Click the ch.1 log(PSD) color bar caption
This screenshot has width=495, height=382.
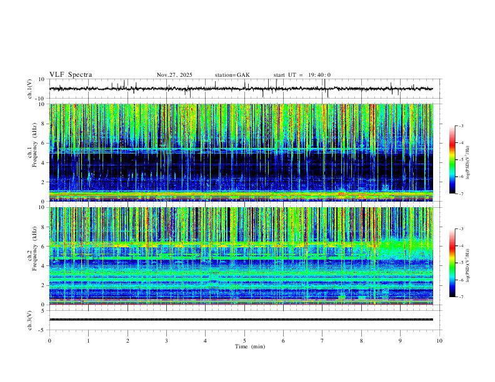pos(468,163)
